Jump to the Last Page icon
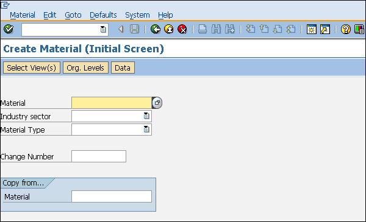The width and height of the screenshot is (366, 222). [291, 29]
